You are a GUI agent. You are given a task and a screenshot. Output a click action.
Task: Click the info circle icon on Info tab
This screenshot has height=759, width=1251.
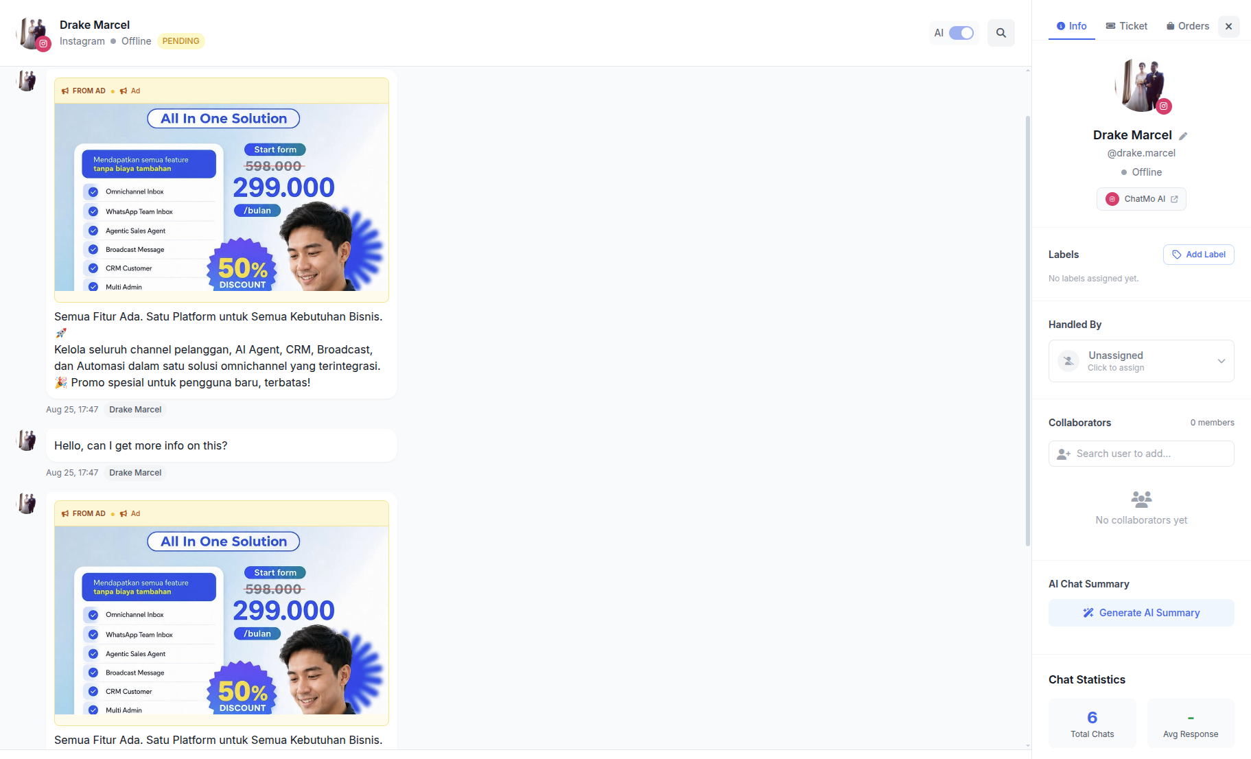point(1061,26)
